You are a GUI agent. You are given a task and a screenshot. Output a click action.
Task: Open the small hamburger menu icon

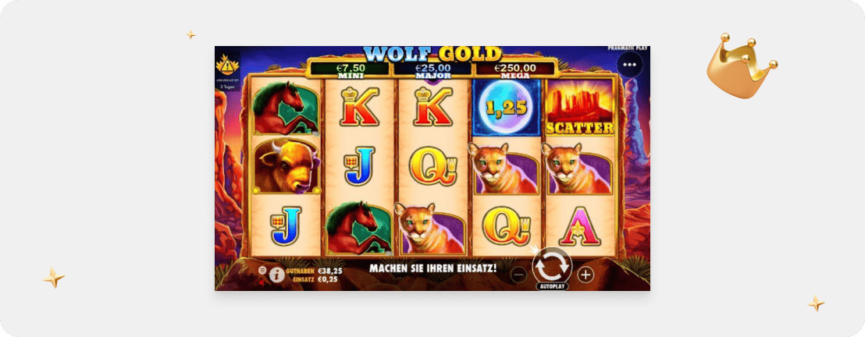[x=262, y=270]
